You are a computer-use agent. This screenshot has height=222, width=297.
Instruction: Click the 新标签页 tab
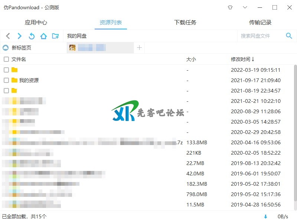point(22,48)
